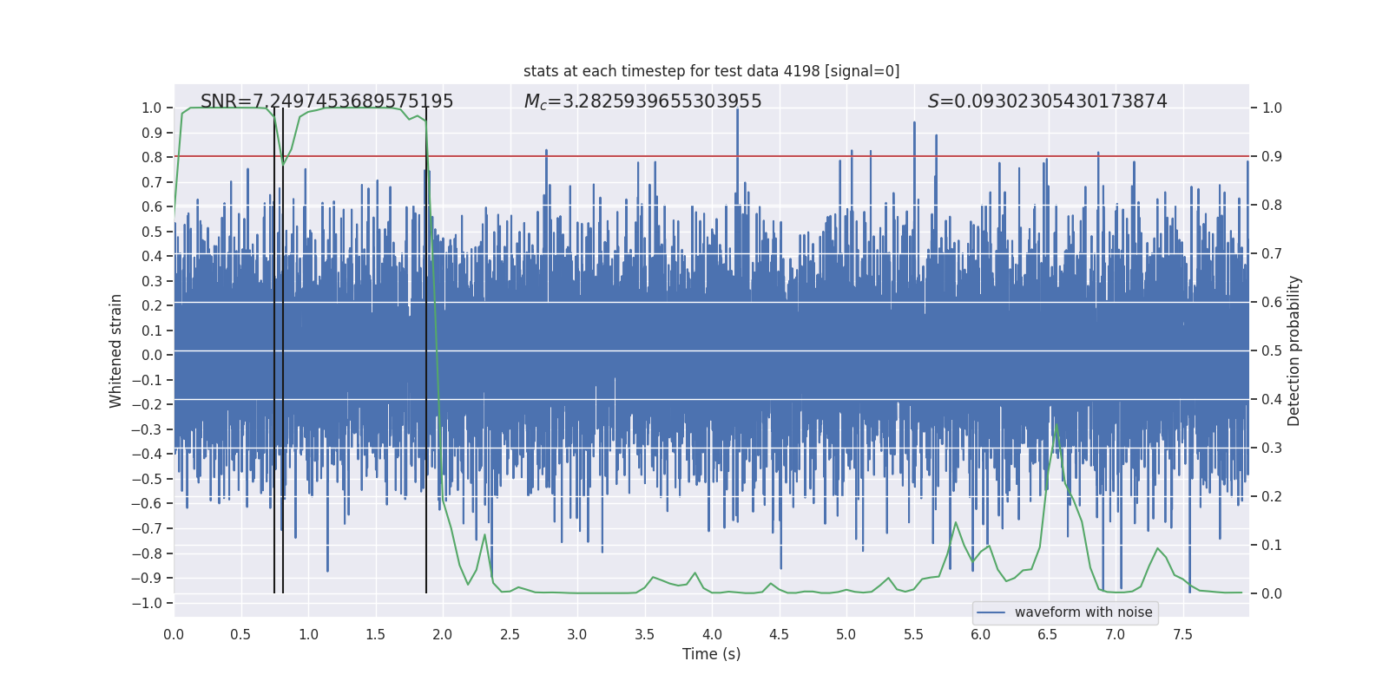Click the 'Time (s)' x-axis label
This screenshot has width=1389, height=694.
click(711, 654)
